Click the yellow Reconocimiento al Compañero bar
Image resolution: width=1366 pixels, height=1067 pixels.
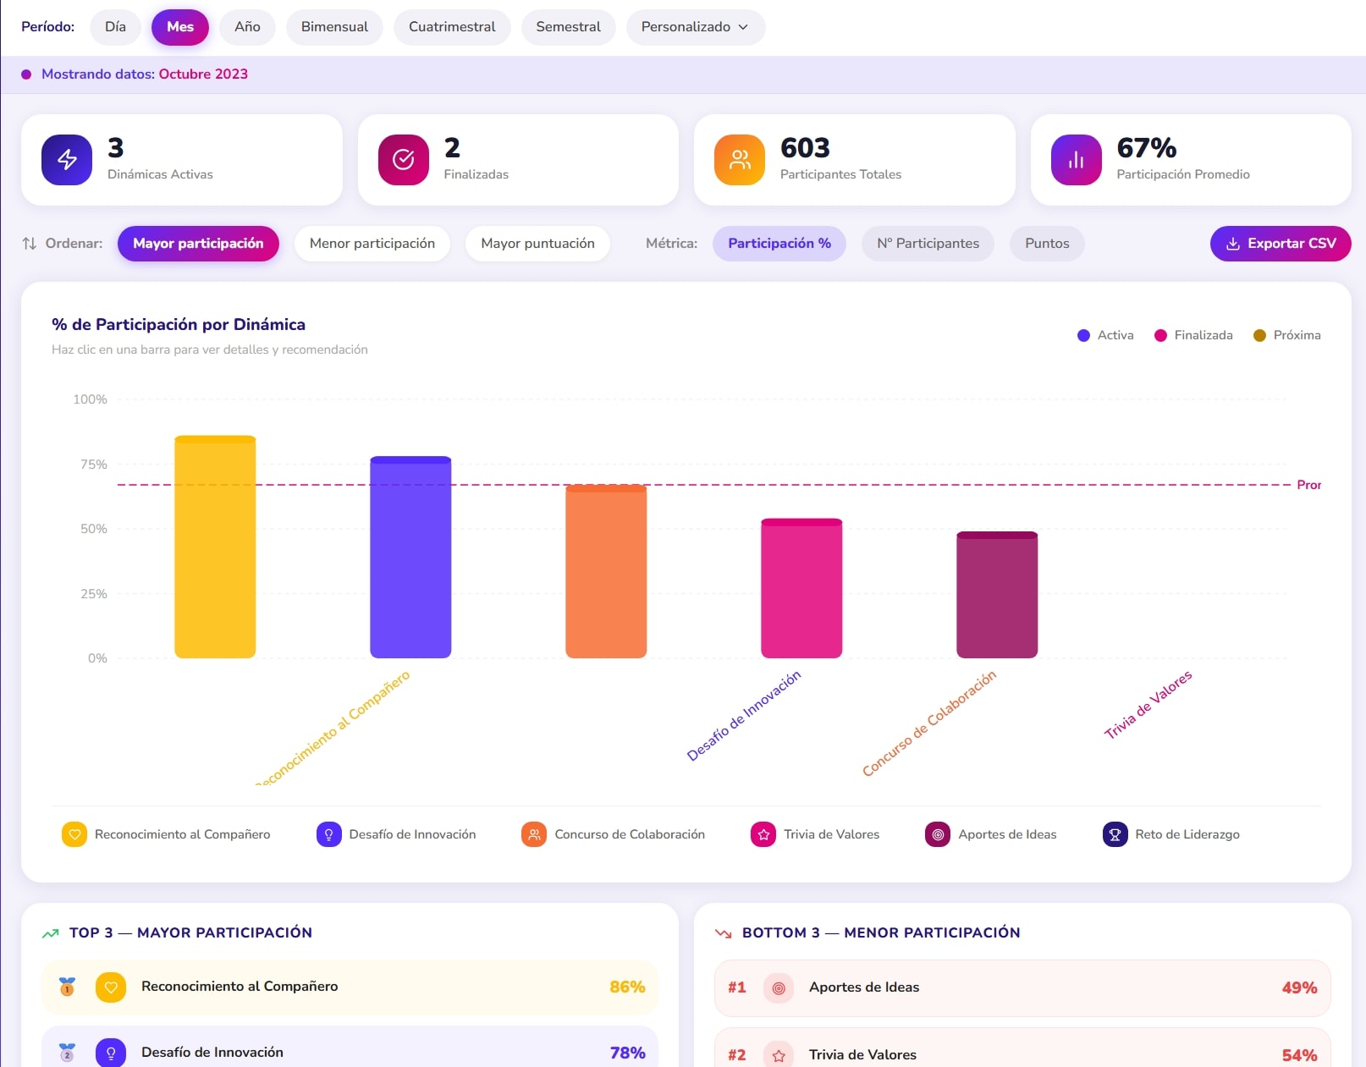coord(215,547)
